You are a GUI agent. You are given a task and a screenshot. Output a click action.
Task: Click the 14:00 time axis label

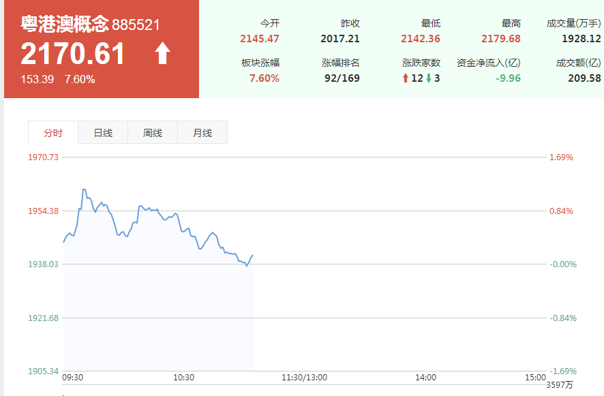[x=425, y=378]
